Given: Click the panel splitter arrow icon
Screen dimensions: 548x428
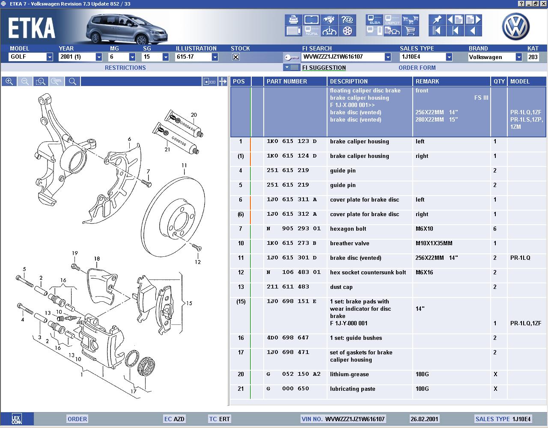Looking at the screenshot, I should [223, 81].
